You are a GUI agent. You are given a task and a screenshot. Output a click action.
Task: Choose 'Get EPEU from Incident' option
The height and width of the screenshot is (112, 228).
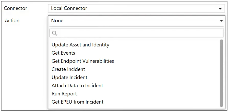tap(77, 102)
